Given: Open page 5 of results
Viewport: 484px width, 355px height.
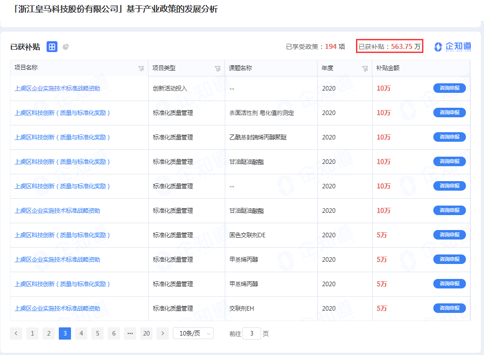Looking at the screenshot, I should (x=98, y=333).
